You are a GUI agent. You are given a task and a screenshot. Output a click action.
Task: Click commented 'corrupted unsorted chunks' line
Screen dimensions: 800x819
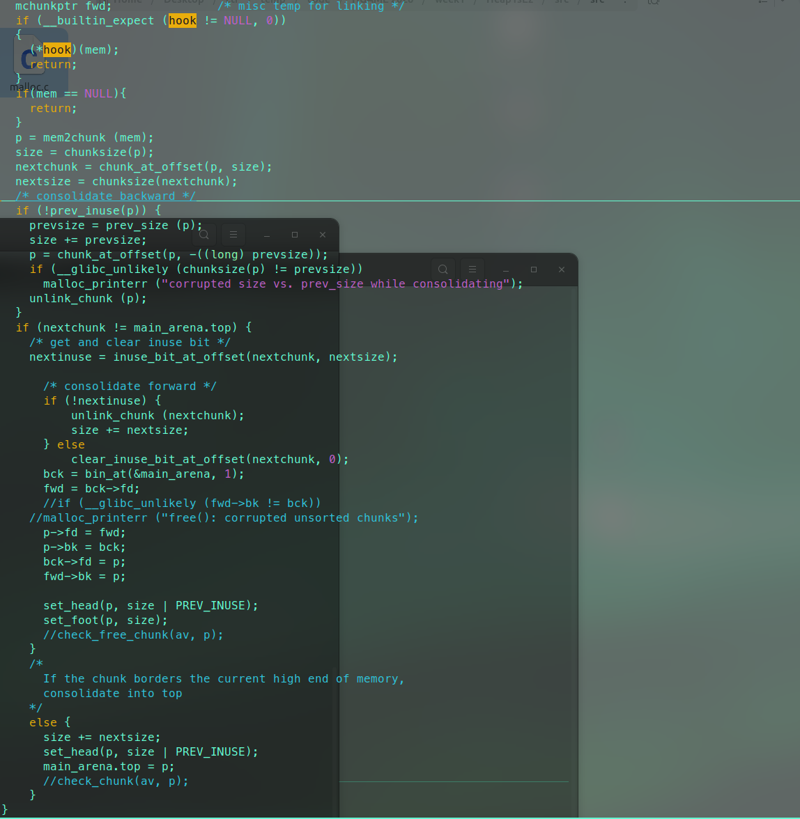point(224,518)
